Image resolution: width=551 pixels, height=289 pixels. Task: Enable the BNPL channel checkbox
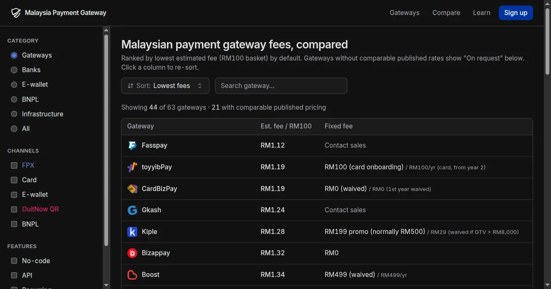pos(14,224)
